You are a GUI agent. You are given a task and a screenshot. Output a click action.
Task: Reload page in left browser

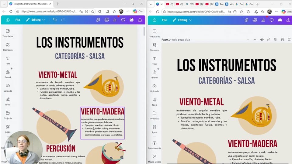click(11, 11)
